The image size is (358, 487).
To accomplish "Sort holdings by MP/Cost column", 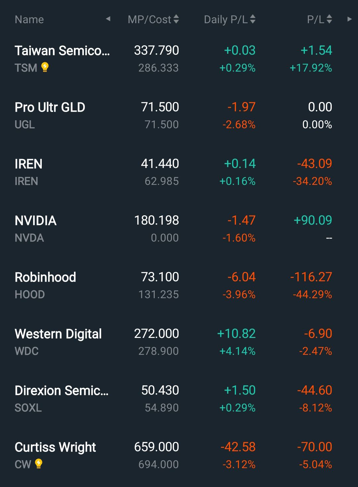I will (153, 20).
